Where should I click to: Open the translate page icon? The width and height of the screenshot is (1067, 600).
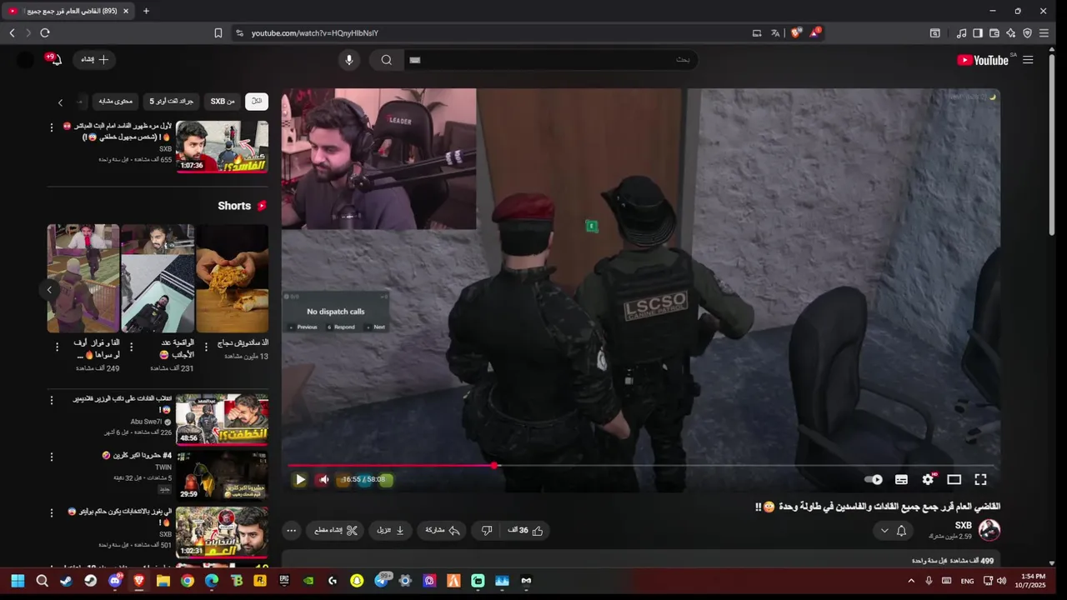[775, 33]
